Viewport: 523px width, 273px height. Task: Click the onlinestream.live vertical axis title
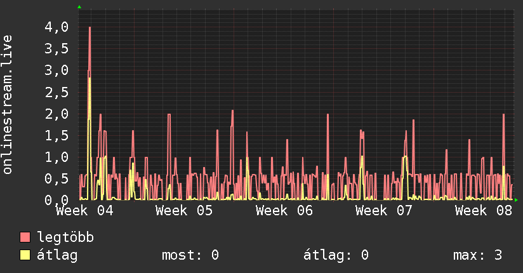pos(7,105)
